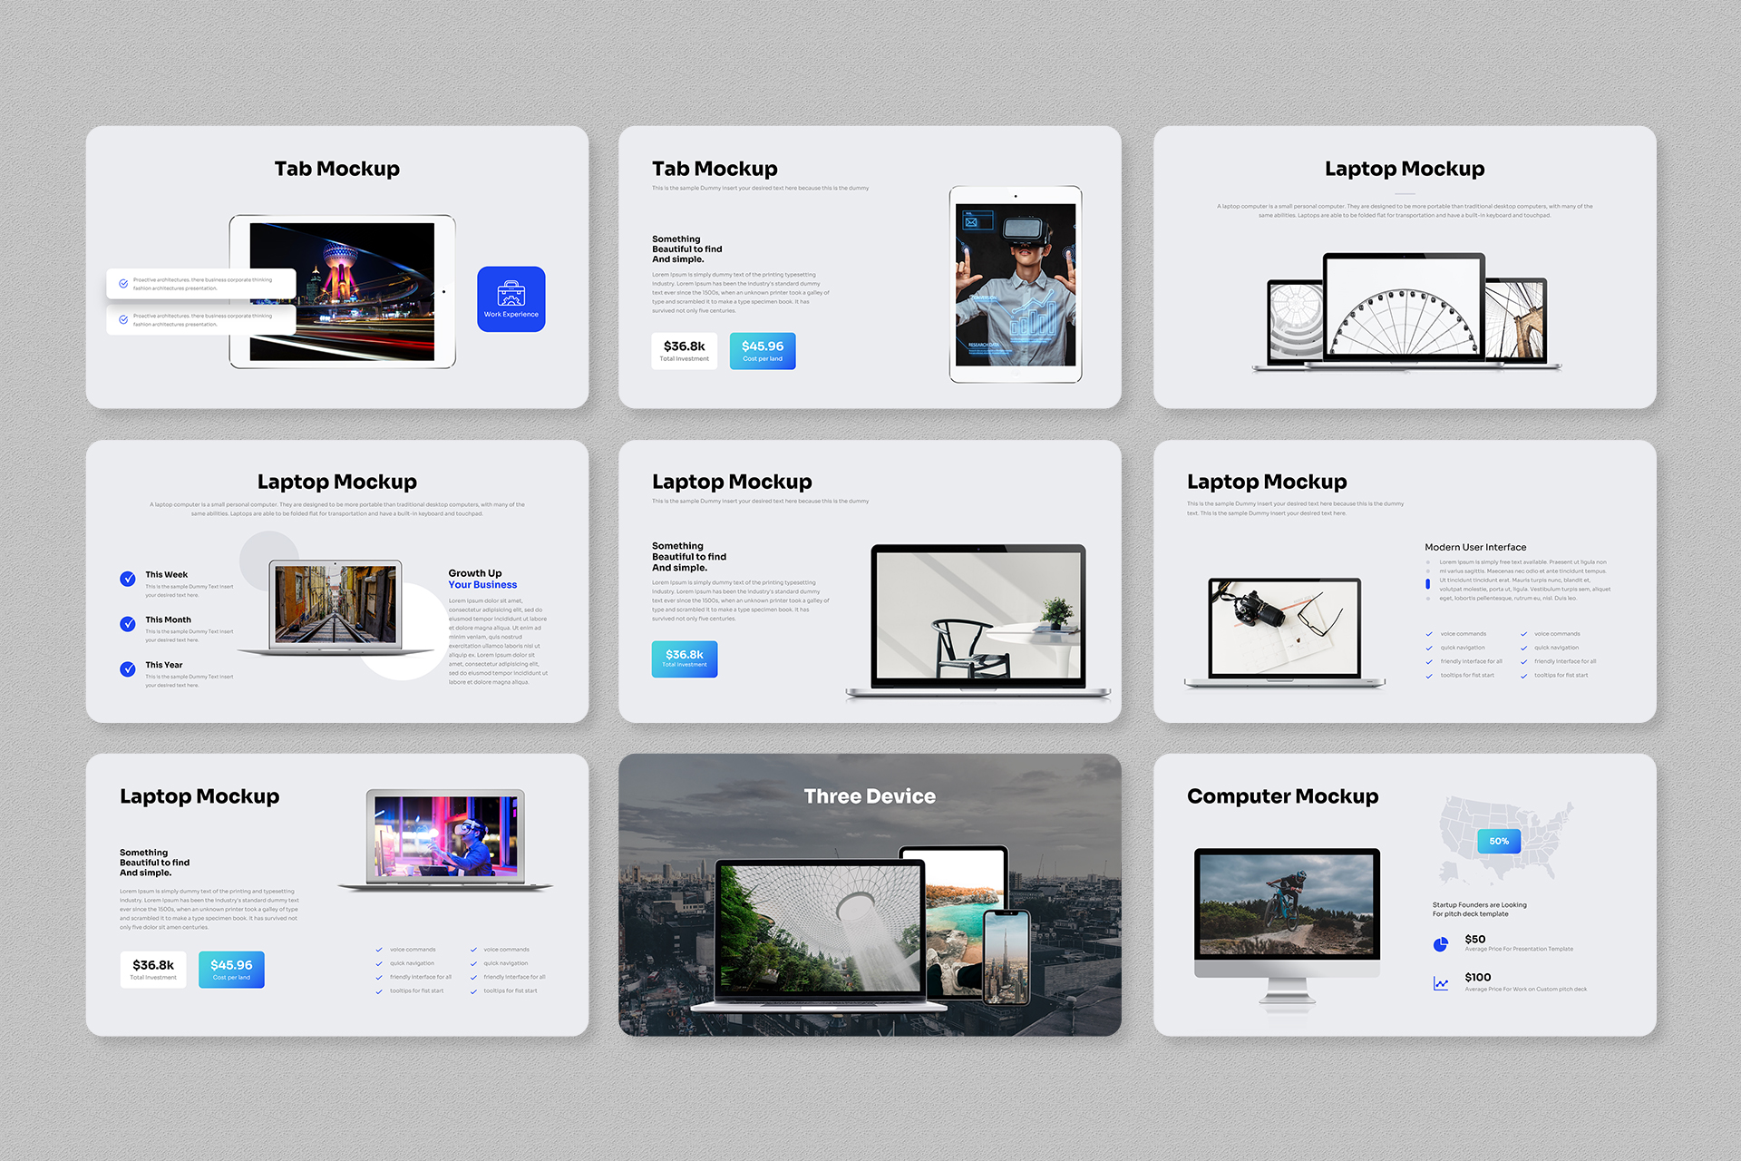Select the pie chart icon beside $50
Image resolution: width=1741 pixels, height=1161 pixels.
[1442, 943]
